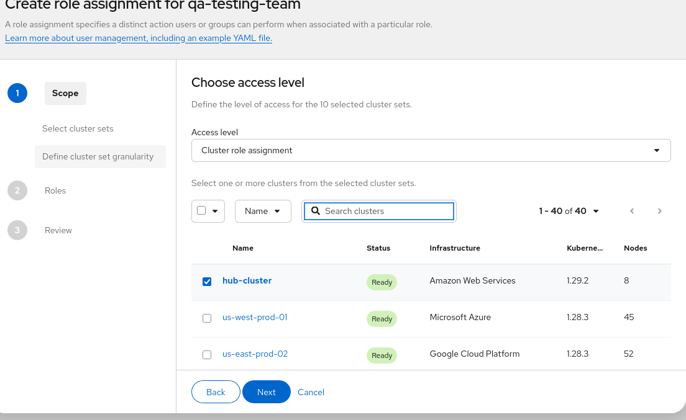Go to Select cluster sets substep
686x420 pixels.
(78, 128)
